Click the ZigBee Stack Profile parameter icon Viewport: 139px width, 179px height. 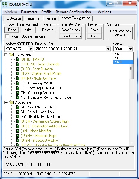click(x=18, y=74)
